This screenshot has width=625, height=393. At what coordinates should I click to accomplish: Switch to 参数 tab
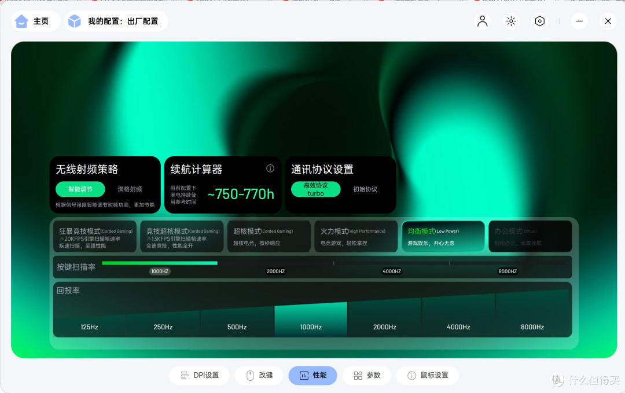tap(367, 376)
